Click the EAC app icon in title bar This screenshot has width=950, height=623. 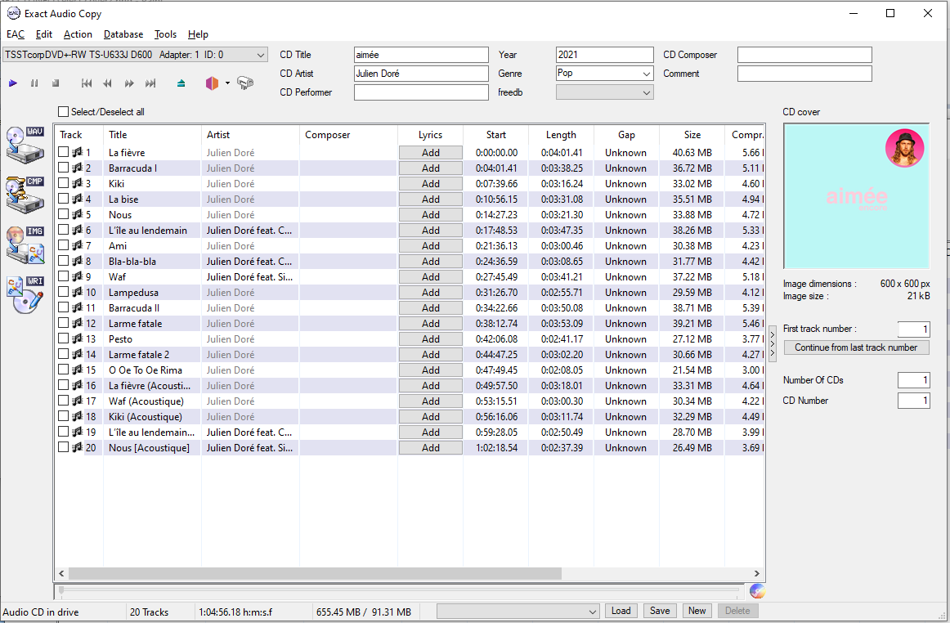pos(13,13)
